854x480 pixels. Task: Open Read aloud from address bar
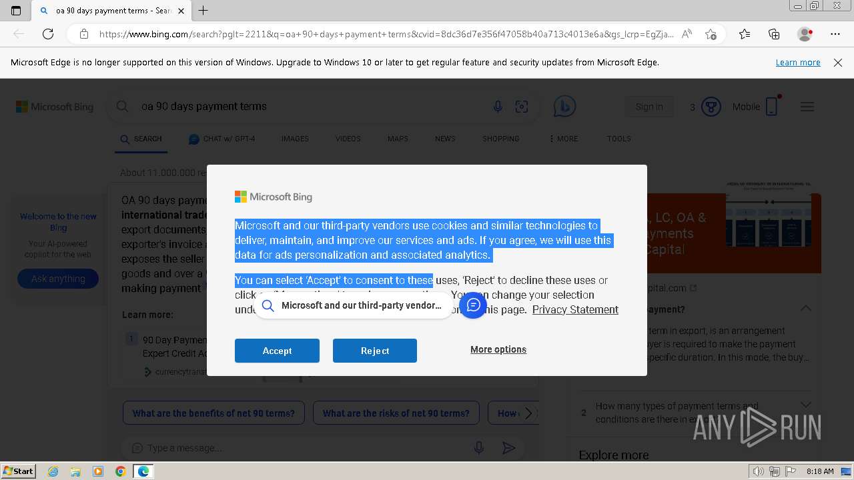tap(687, 34)
